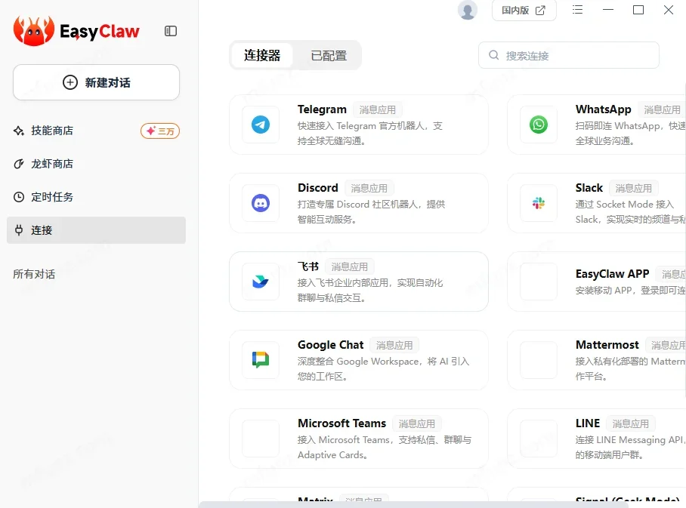This screenshot has height=508, width=686.
Task: Click the Discord card description text
Action: click(371, 212)
